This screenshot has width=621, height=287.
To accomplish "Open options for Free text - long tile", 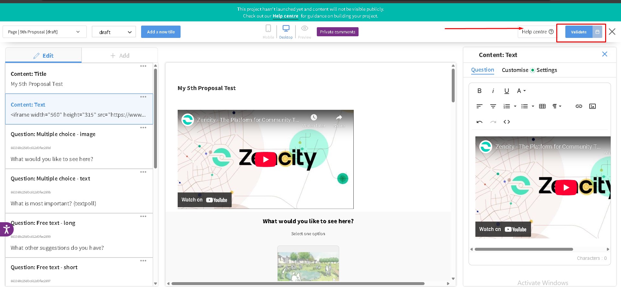I will (143, 216).
